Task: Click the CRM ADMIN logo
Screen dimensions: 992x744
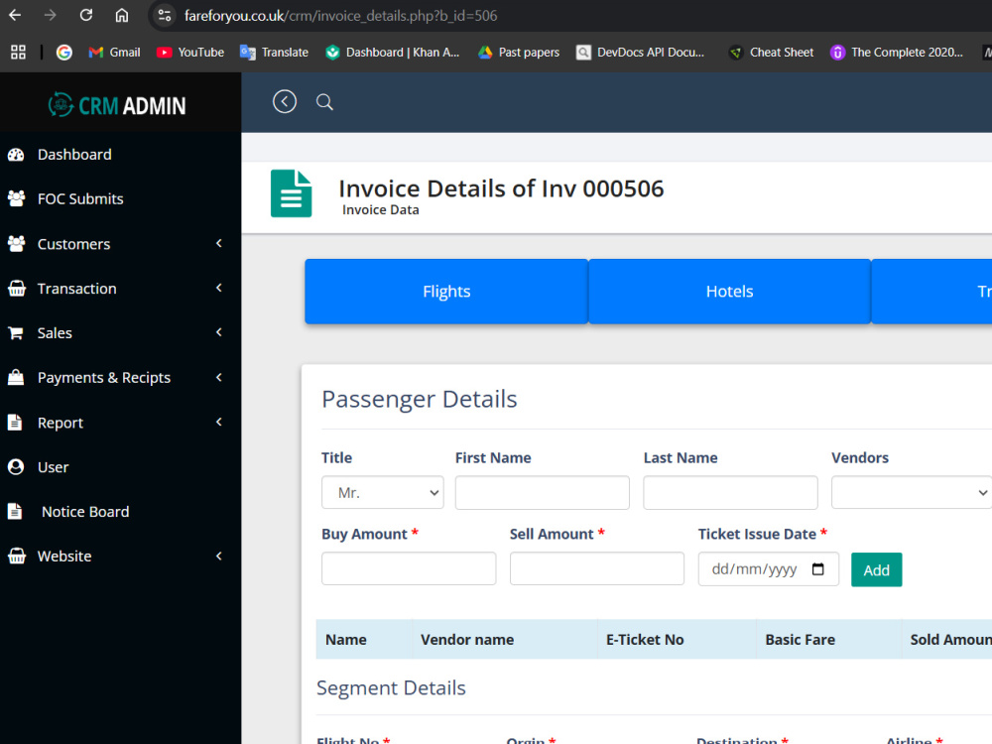Action: coord(117,105)
